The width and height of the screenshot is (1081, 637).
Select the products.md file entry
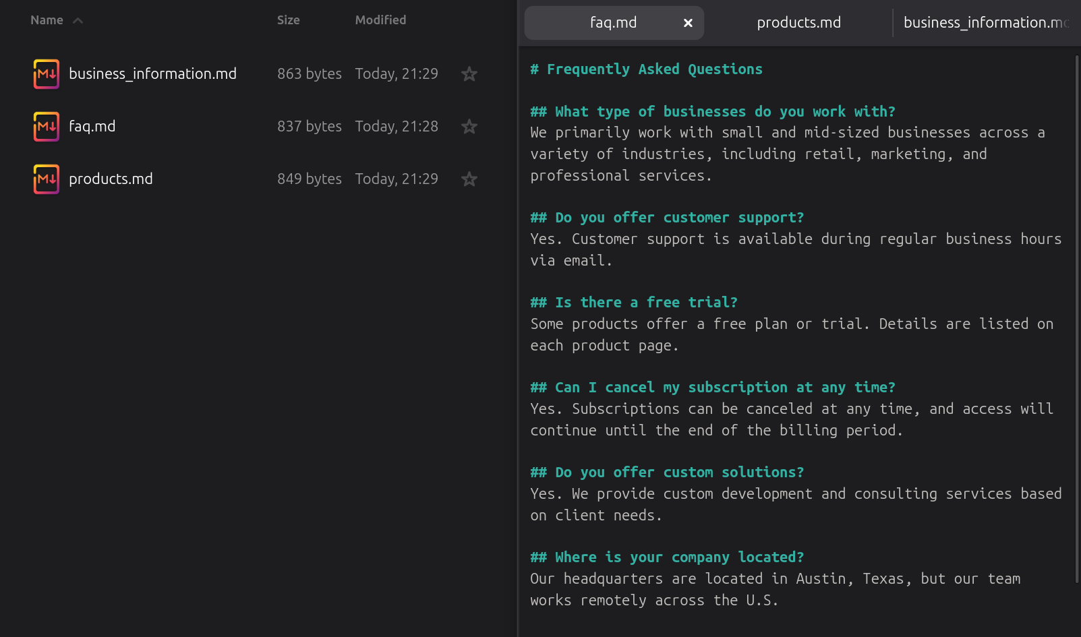pos(110,179)
